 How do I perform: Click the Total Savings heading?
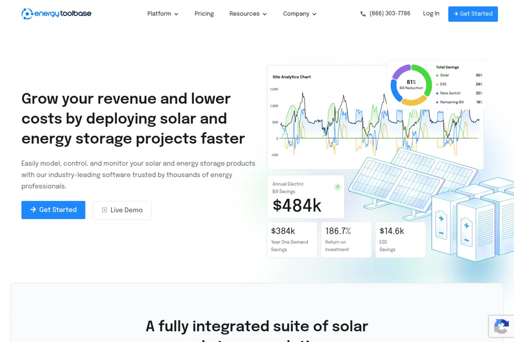[x=447, y=67]
